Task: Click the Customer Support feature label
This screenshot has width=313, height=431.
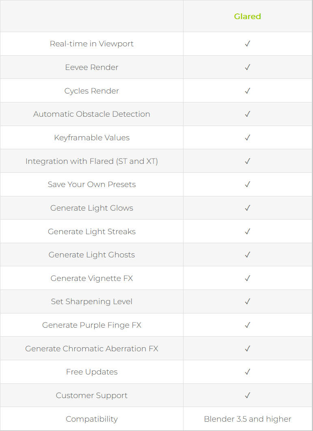Action: (92, 395)
